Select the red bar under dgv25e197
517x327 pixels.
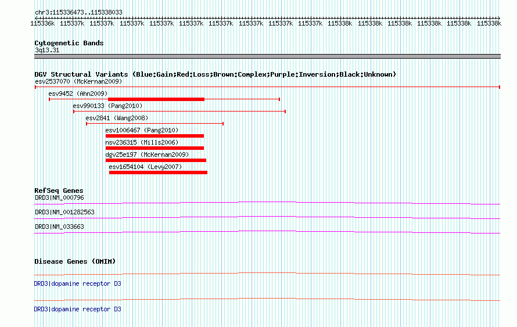(156, 160)
